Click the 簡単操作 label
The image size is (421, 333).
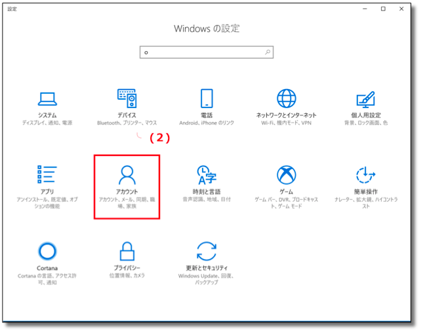tap(366, 191)
